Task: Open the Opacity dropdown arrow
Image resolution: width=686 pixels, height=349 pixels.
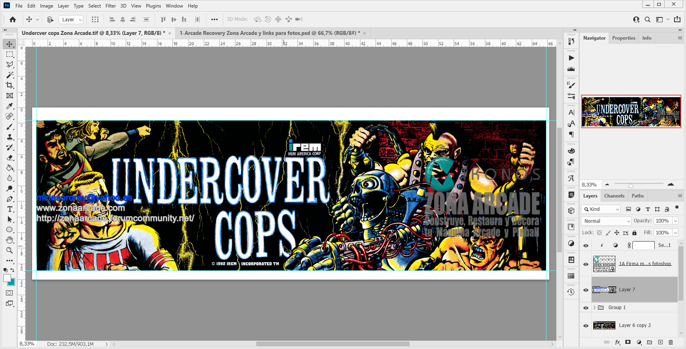Action: [x=675, y=221]
